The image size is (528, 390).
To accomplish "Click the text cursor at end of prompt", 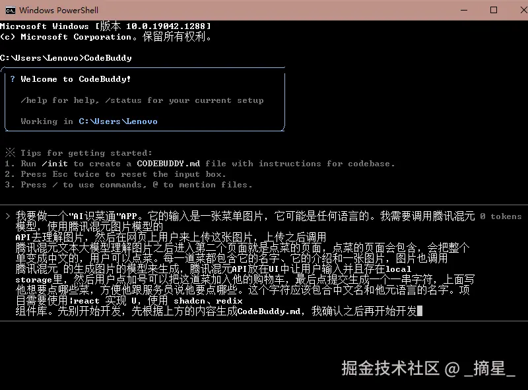I will (420, 311).
